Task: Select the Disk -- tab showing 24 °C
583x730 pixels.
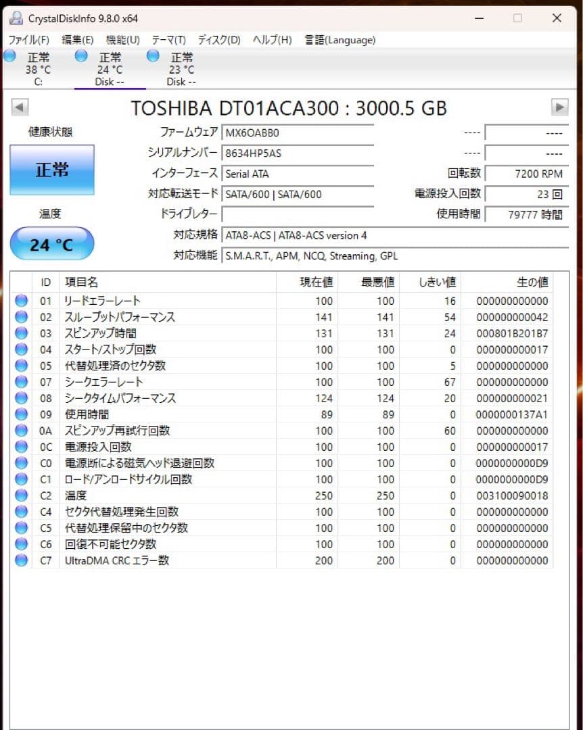Action: click(x=110, y=69)
